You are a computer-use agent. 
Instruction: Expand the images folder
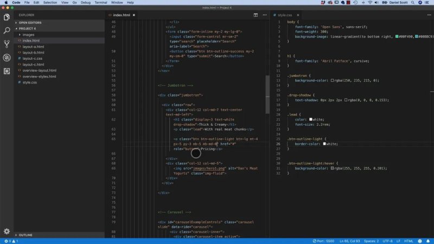tap(59, 35)
